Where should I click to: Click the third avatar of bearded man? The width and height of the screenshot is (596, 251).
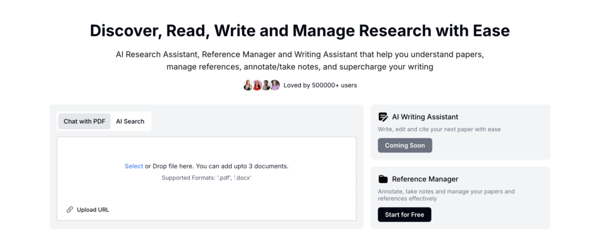pos(266,85)
